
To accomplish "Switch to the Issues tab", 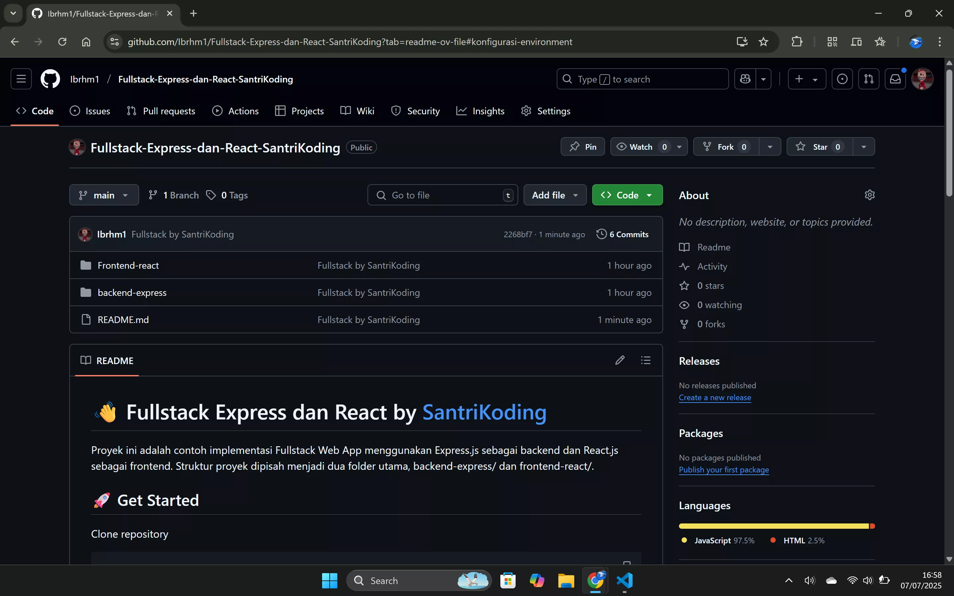I will (90, 111).
